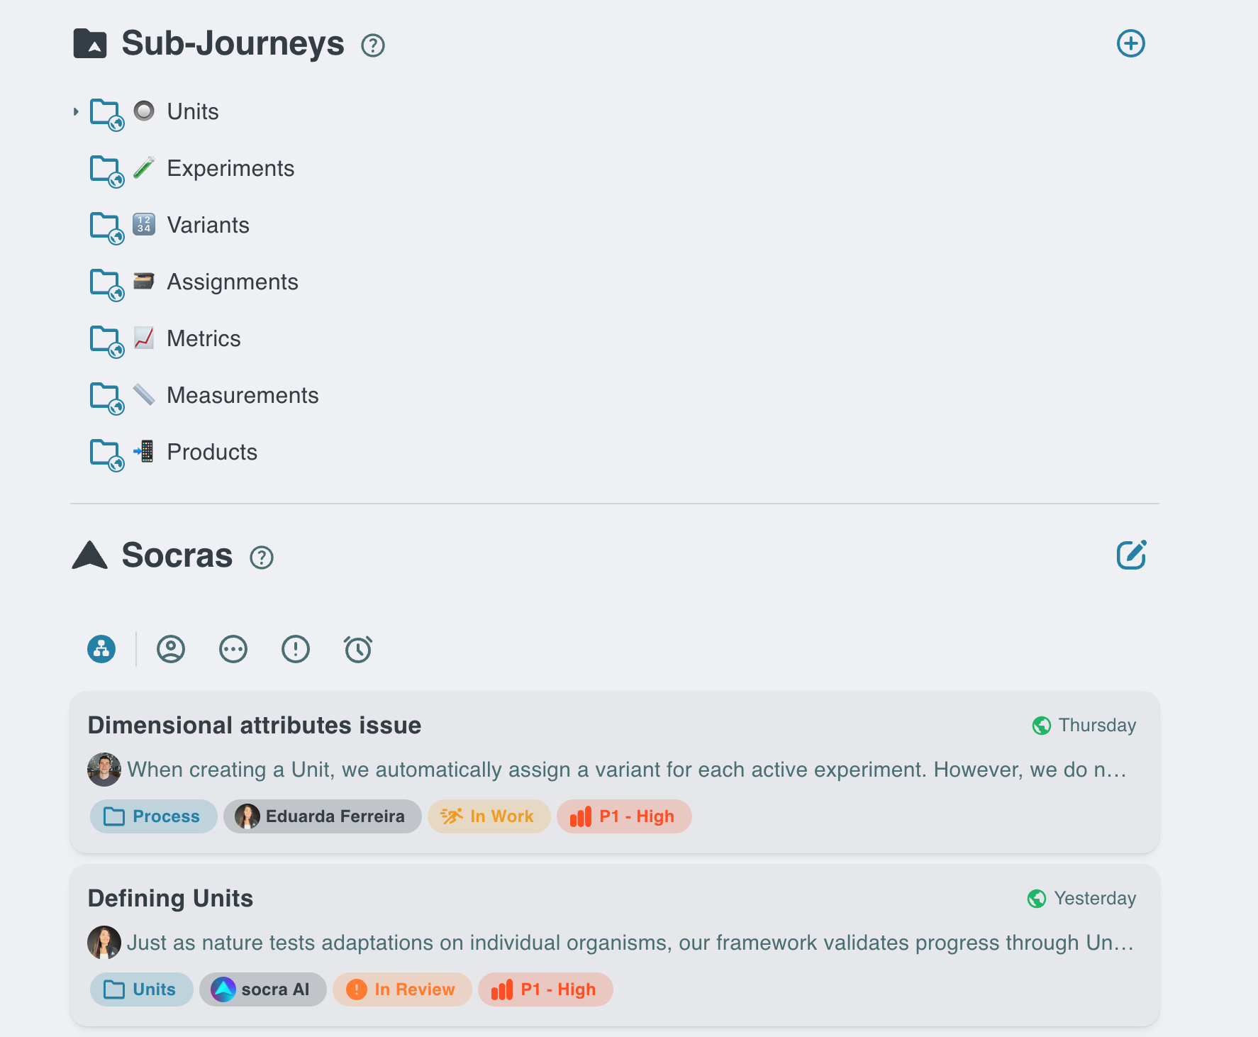
Task: Click the Socras edit pencil icon
Action: tap(1130, 555)
